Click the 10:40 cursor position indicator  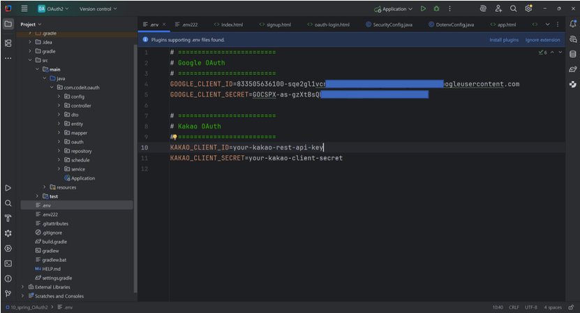click(x=498, y=307)
